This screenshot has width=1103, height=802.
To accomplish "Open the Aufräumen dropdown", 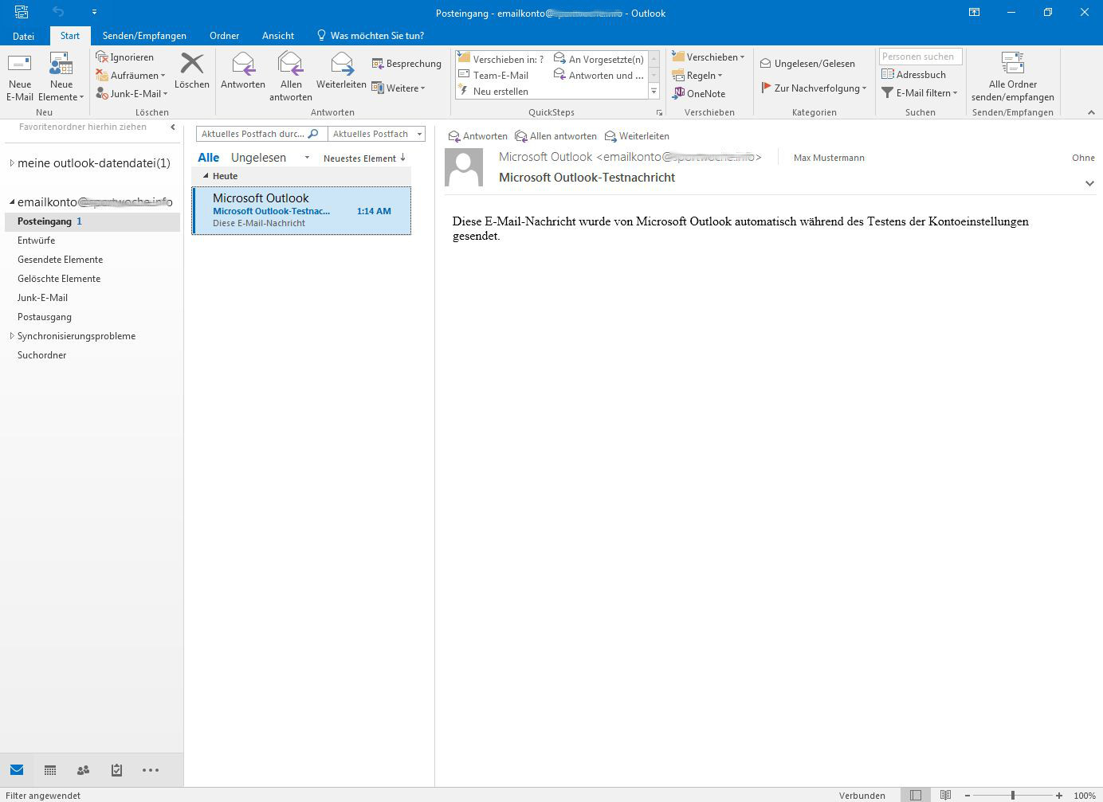I will [x=131, y=76].
